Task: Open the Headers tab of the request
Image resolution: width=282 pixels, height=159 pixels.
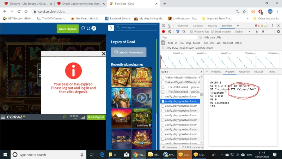Action: [x=216, y=72]
